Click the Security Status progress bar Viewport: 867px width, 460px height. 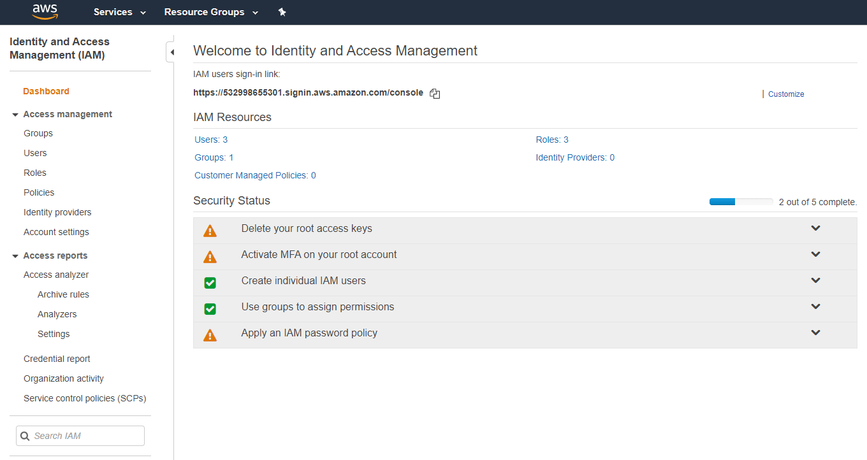(x=741, y=202)
